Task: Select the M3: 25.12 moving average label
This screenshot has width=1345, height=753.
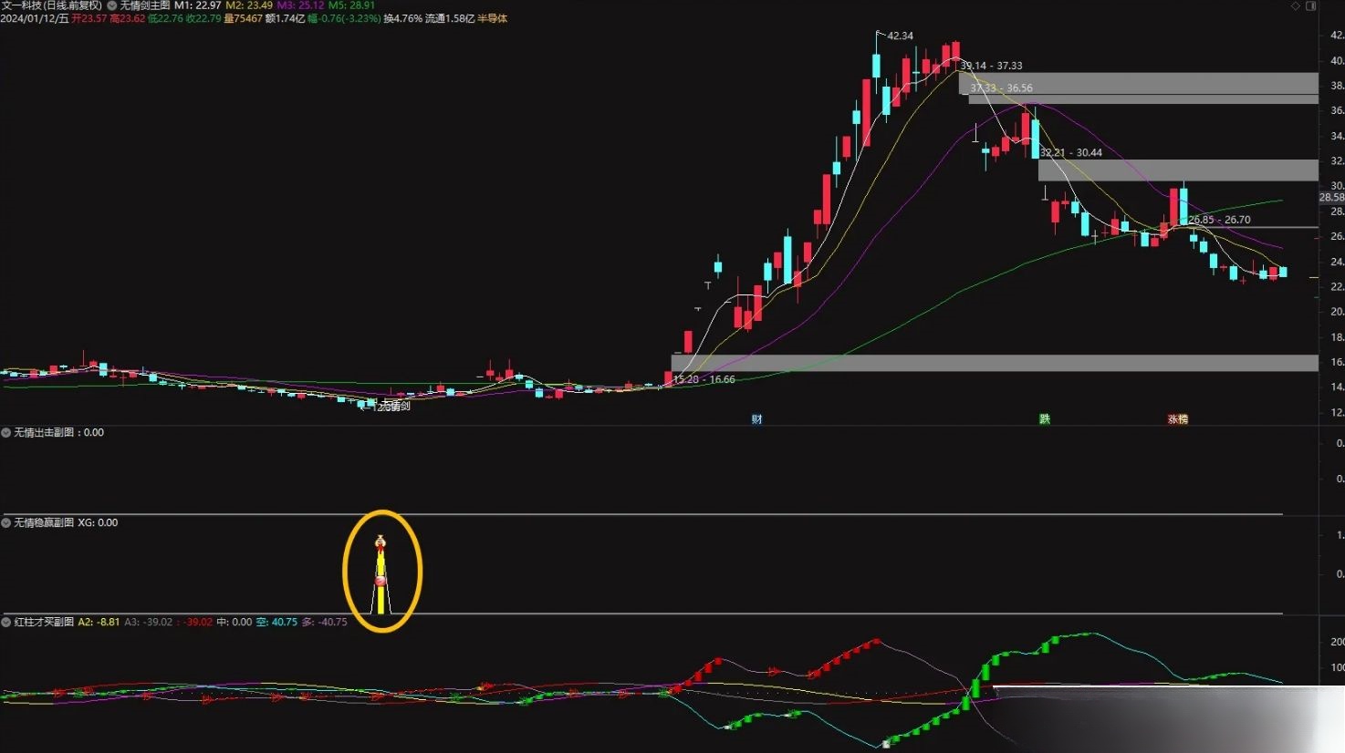Action: 300,5
